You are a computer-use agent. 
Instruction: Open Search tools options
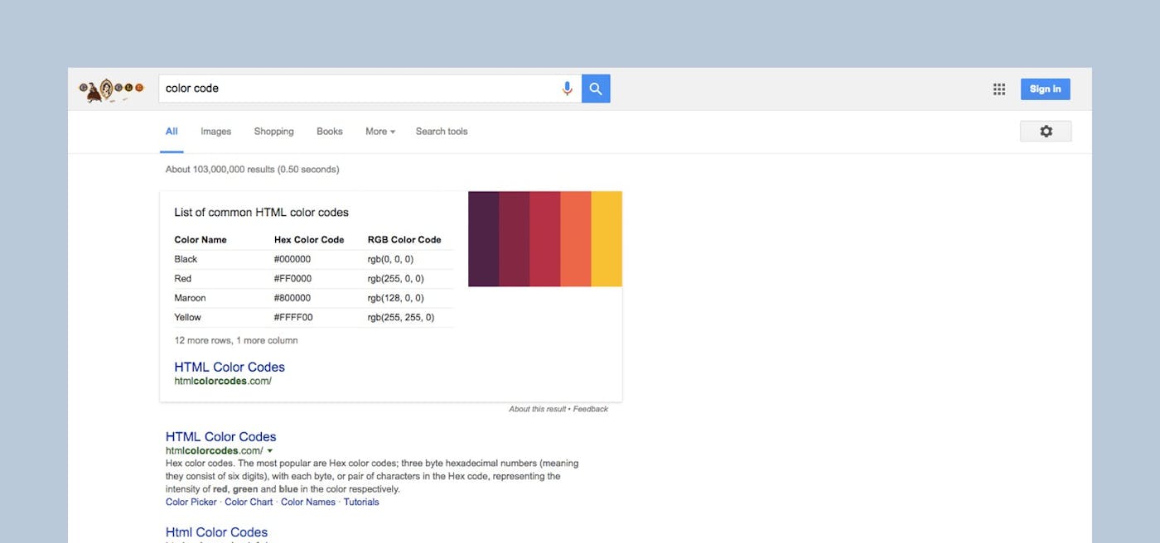click(442, 132)
